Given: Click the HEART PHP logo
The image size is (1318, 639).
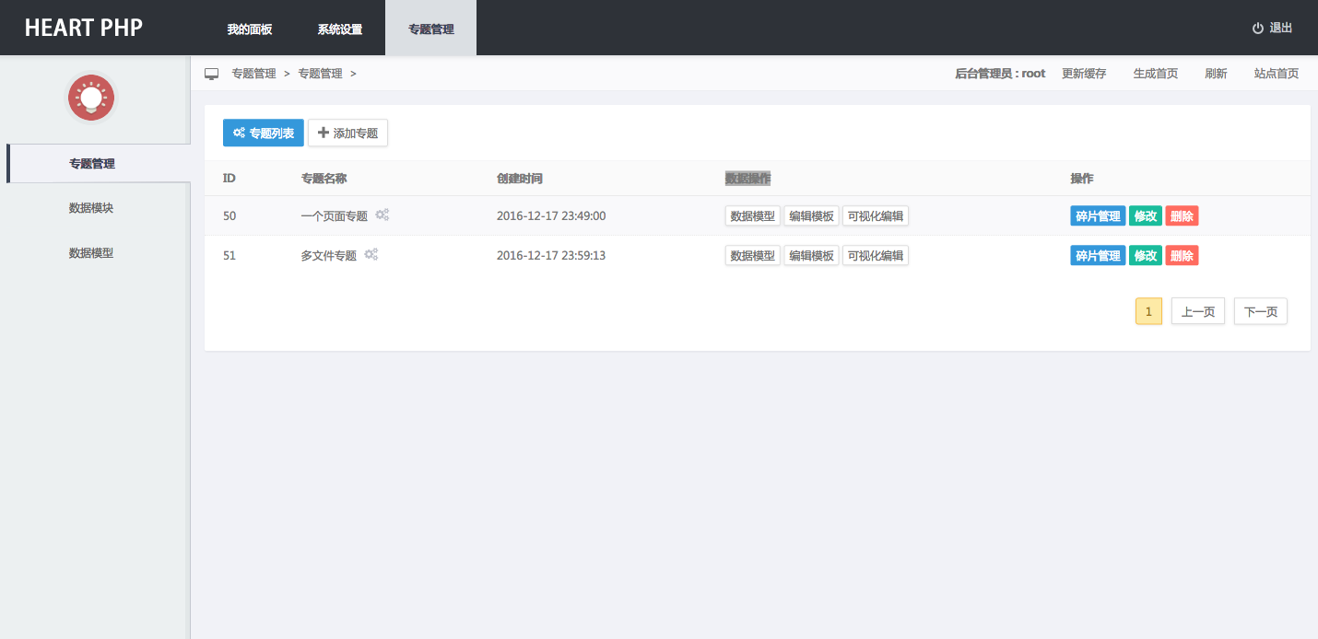Looking at the screenshot, I should 84,29.
